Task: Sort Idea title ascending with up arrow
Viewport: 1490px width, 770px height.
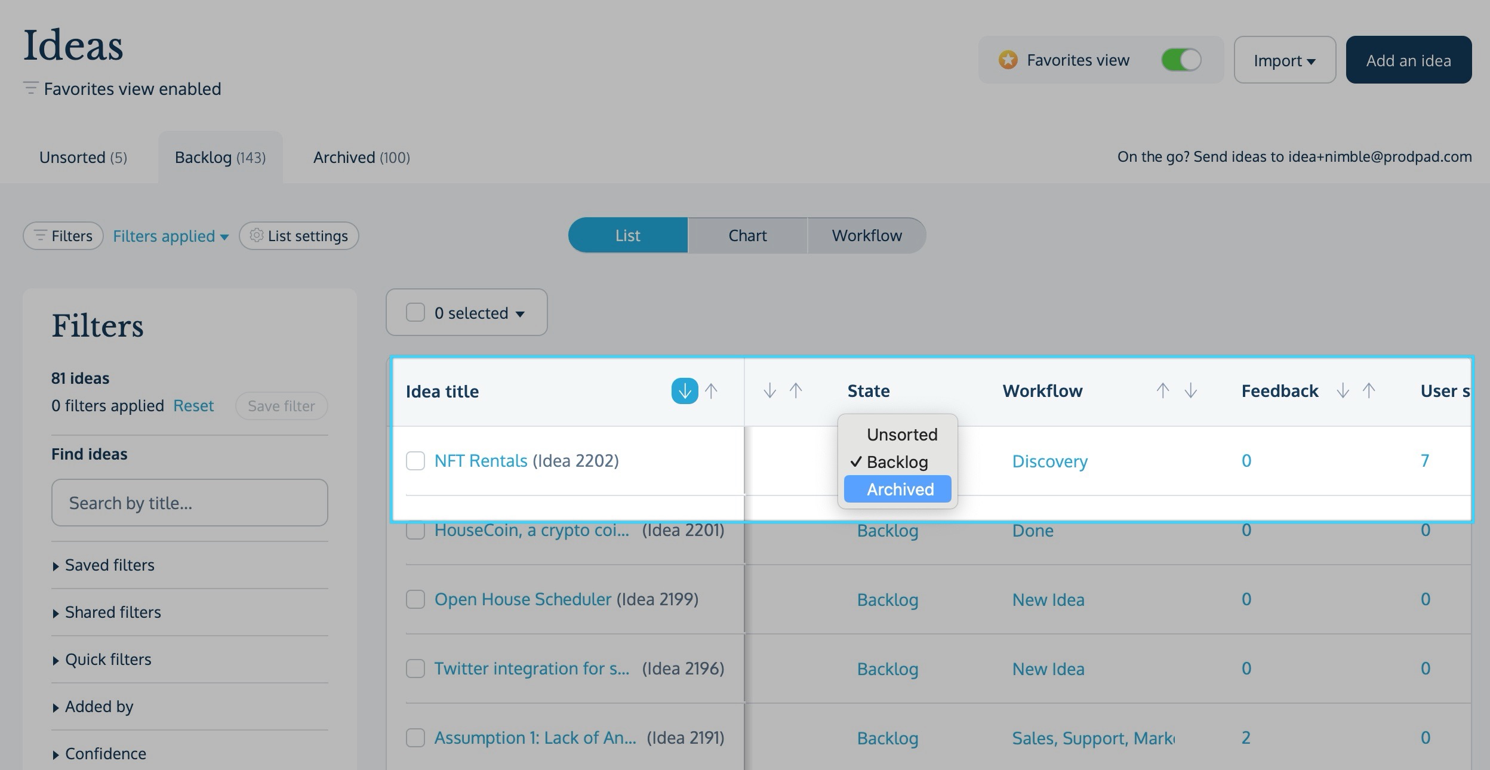Action: pyautogui.click(x=711, y=391)
